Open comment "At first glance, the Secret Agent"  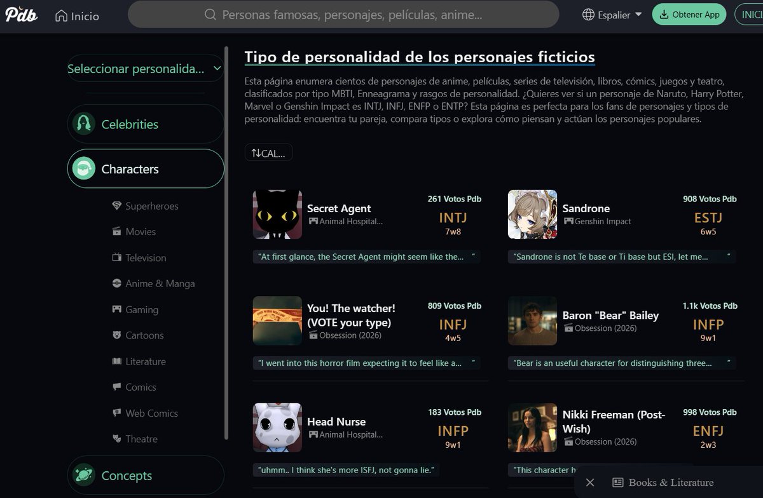366,257
